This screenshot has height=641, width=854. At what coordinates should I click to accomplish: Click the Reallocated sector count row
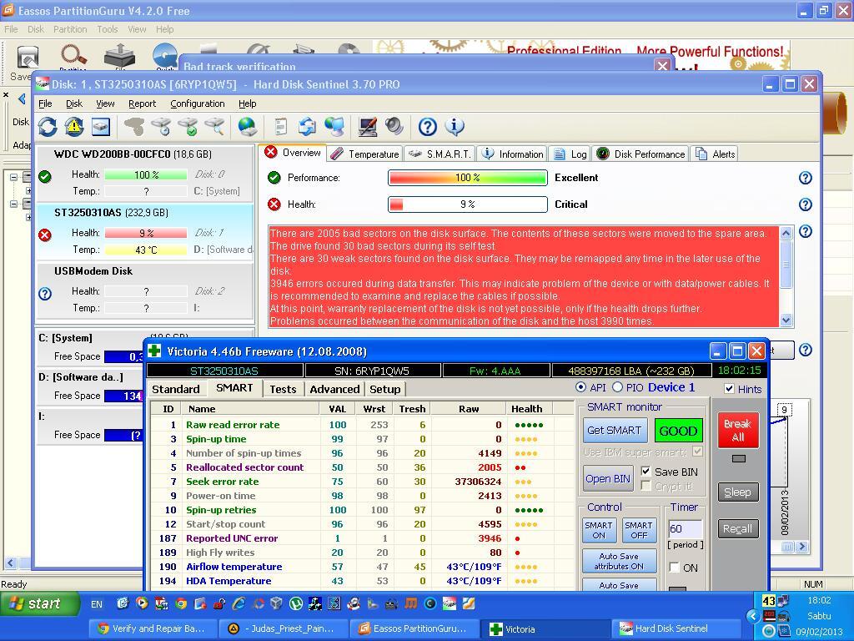click(x=362, y=467)
